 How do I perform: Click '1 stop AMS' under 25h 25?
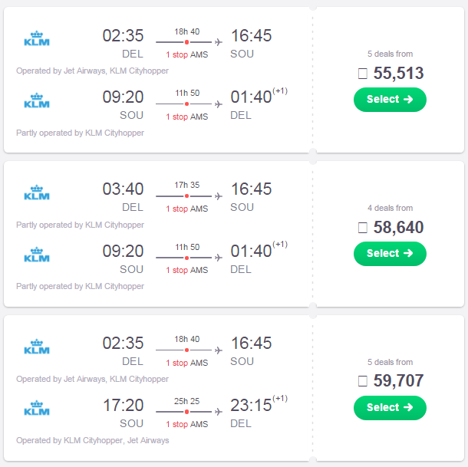tap(186, 424)
